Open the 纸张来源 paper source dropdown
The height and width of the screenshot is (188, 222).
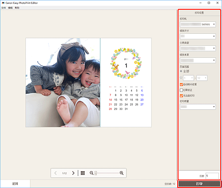point(198,60)
